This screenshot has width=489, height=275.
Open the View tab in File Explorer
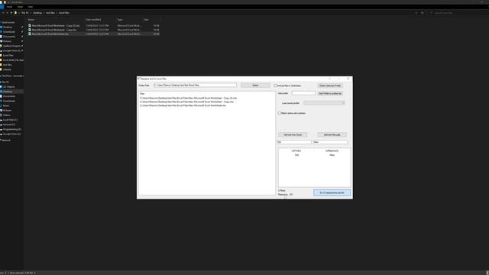[31, 7]
